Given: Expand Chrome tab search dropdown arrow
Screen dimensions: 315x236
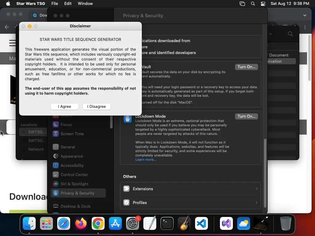Looking at the screenshot, I should coord(305,15).
